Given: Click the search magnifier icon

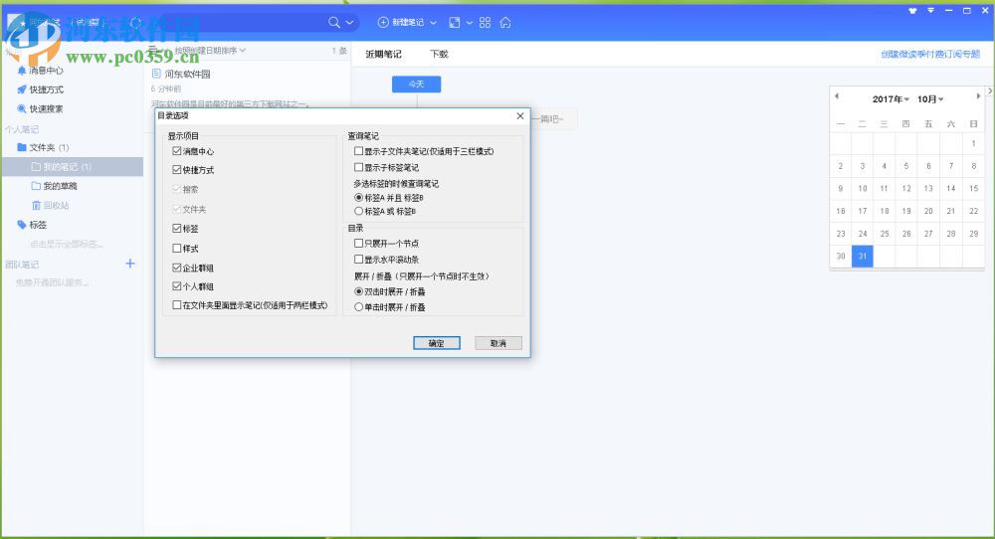Looking at the screenshot, I should tap(333, 22).
